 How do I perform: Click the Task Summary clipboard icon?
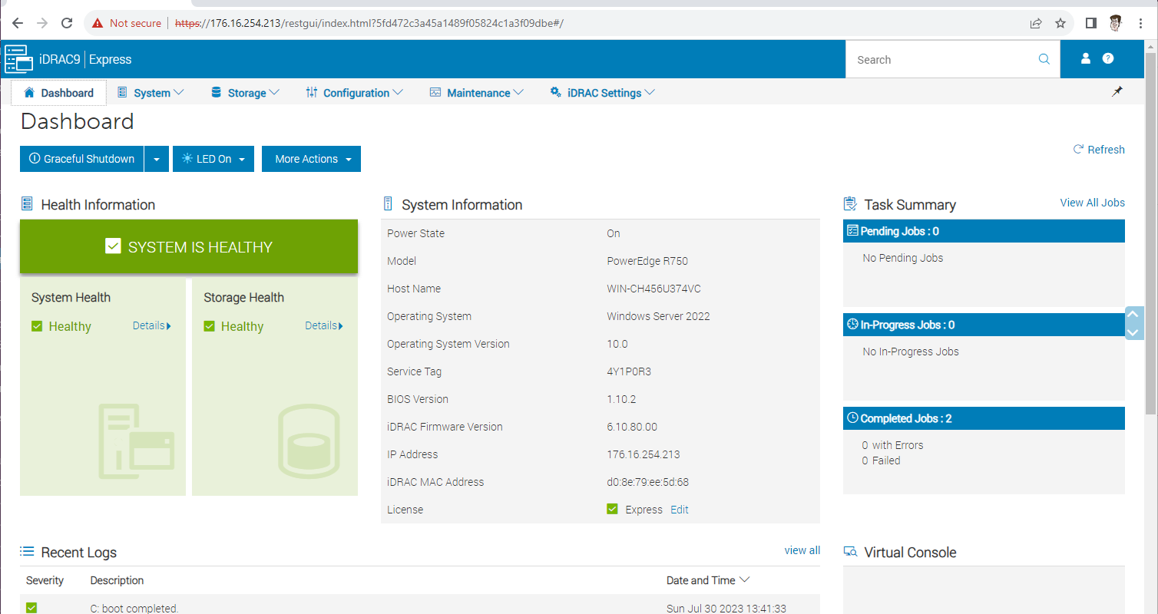click(x=850, y=204)
